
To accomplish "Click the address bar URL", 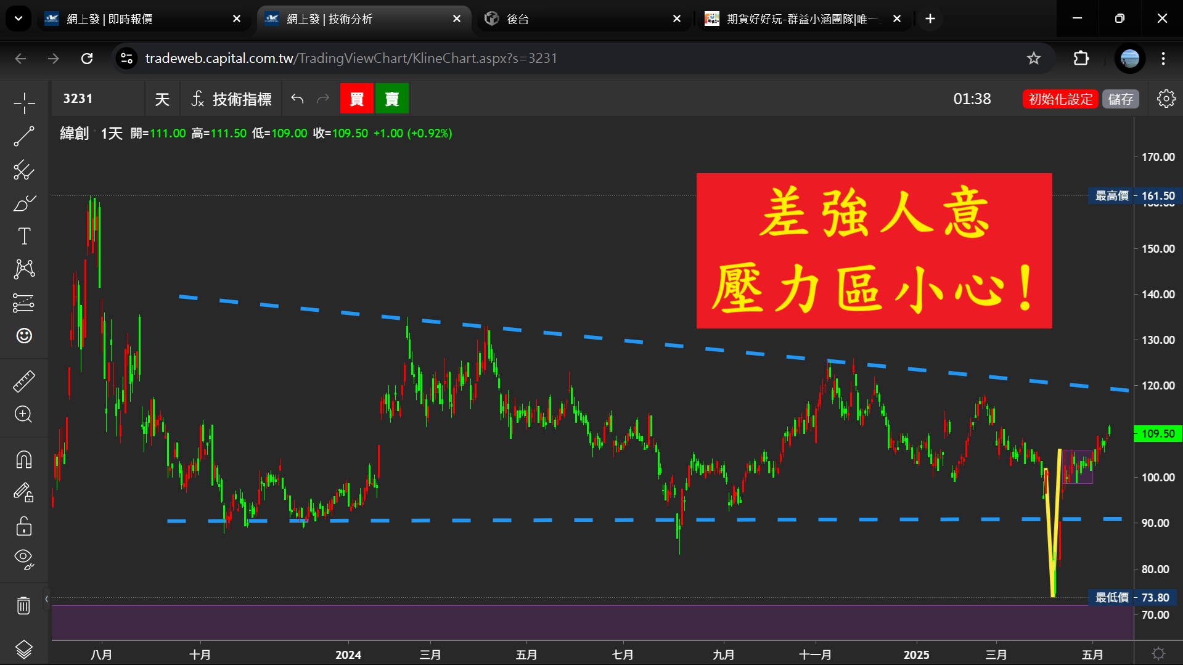I will pyautogui.click(x=351, y=58).
